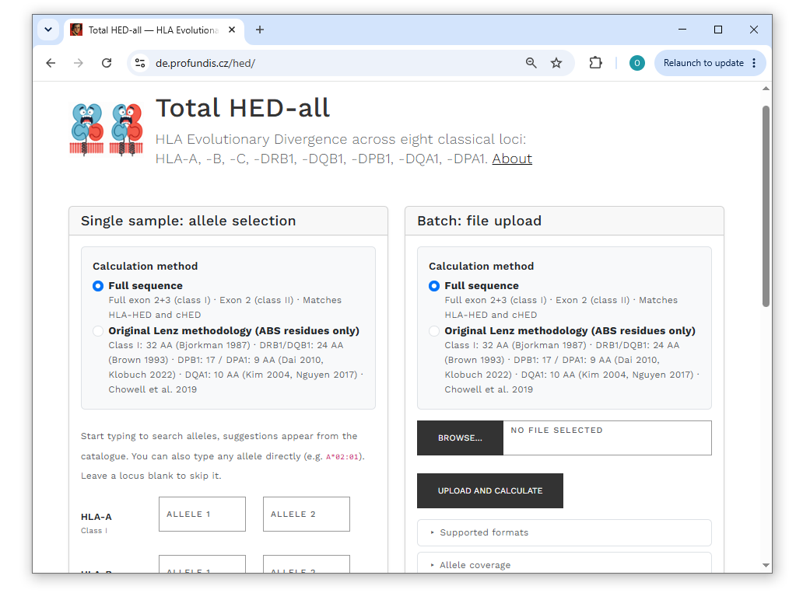
Task: Maximize the Chrome window
Action: tap(718, 30)
